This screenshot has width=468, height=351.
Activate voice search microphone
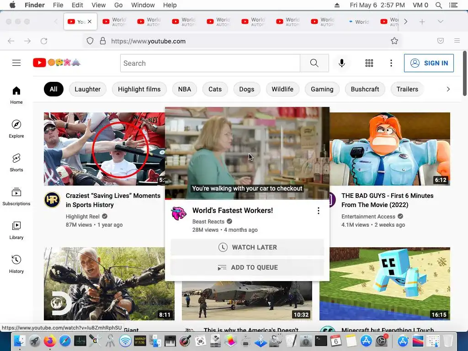(x=342, y=63)
